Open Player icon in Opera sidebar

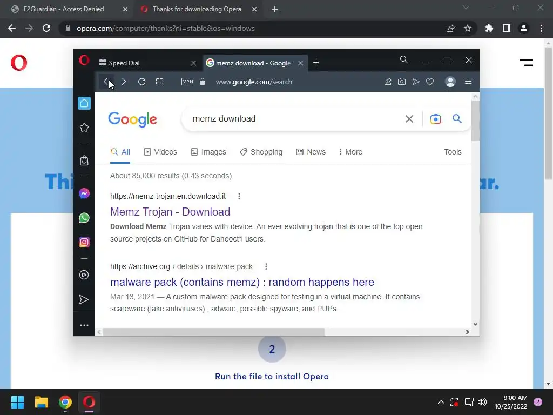tap(84, 275)
